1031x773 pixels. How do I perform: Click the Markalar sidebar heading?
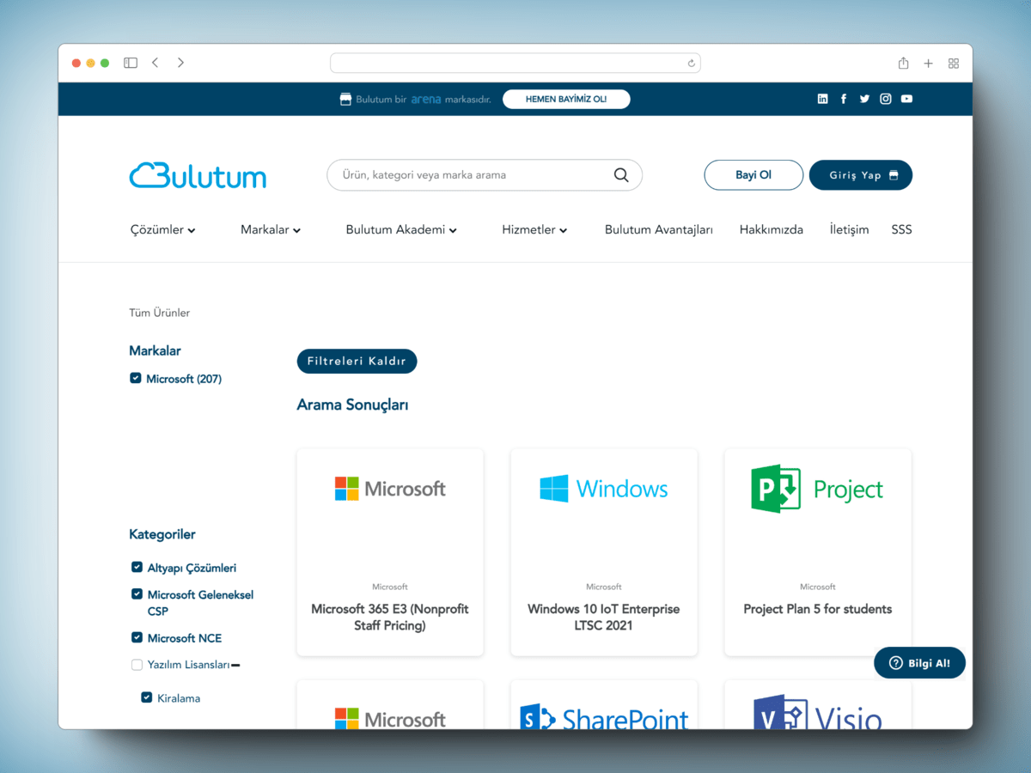(x=155, y=350)
